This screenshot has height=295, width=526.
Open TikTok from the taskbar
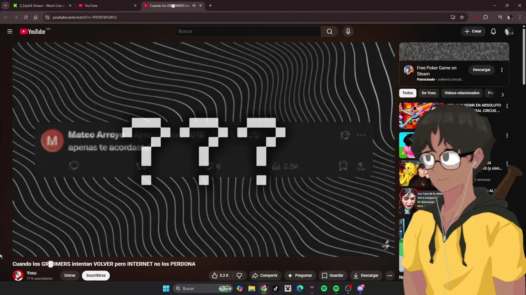point(276,288)
